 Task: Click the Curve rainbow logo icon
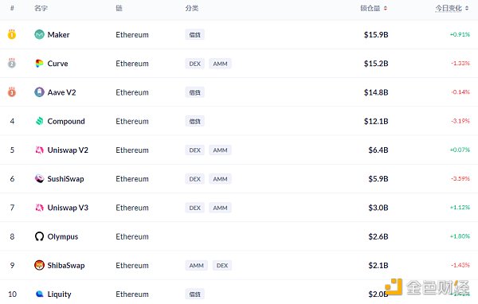click(x=39, y=64)
